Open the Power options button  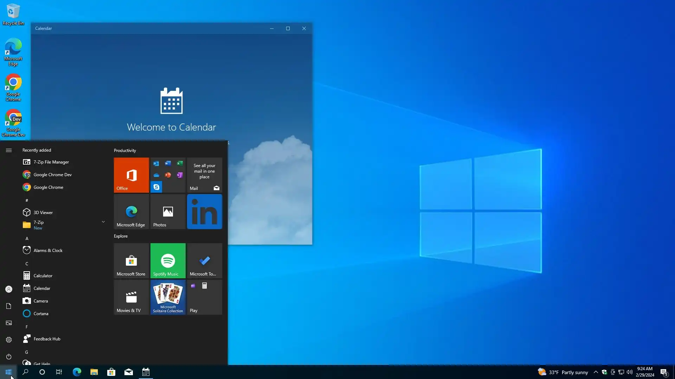point(9,357)
